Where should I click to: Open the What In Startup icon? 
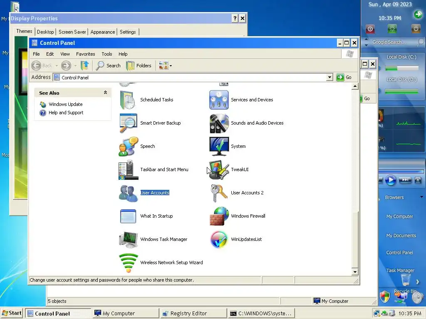[128, 216]
